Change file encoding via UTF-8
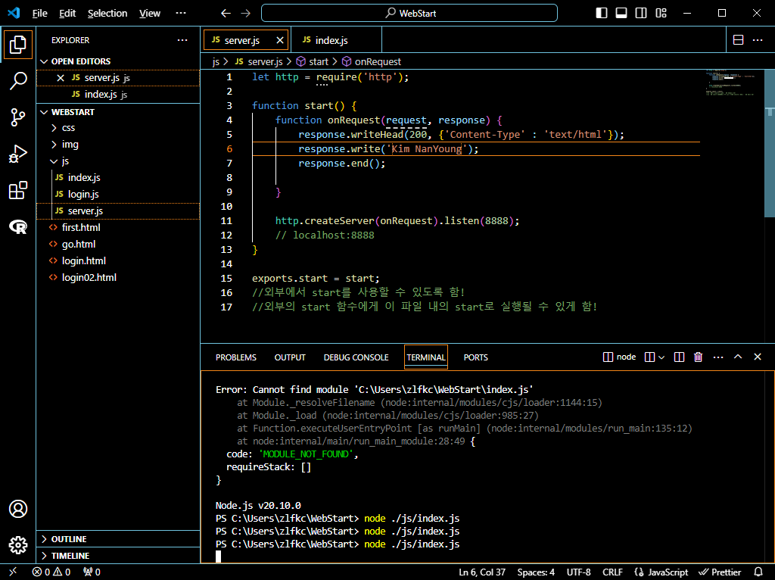775x580 pixels. pyautogui.click(x=579, y=572)
